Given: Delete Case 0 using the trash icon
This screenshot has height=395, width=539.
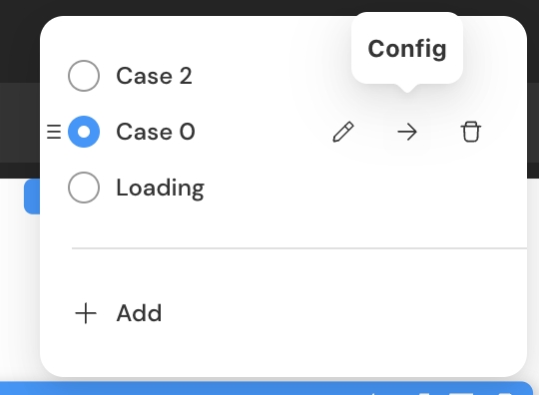Looking at the screenshot, I should [470, 132].
